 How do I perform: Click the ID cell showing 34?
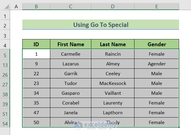(36, 93)
